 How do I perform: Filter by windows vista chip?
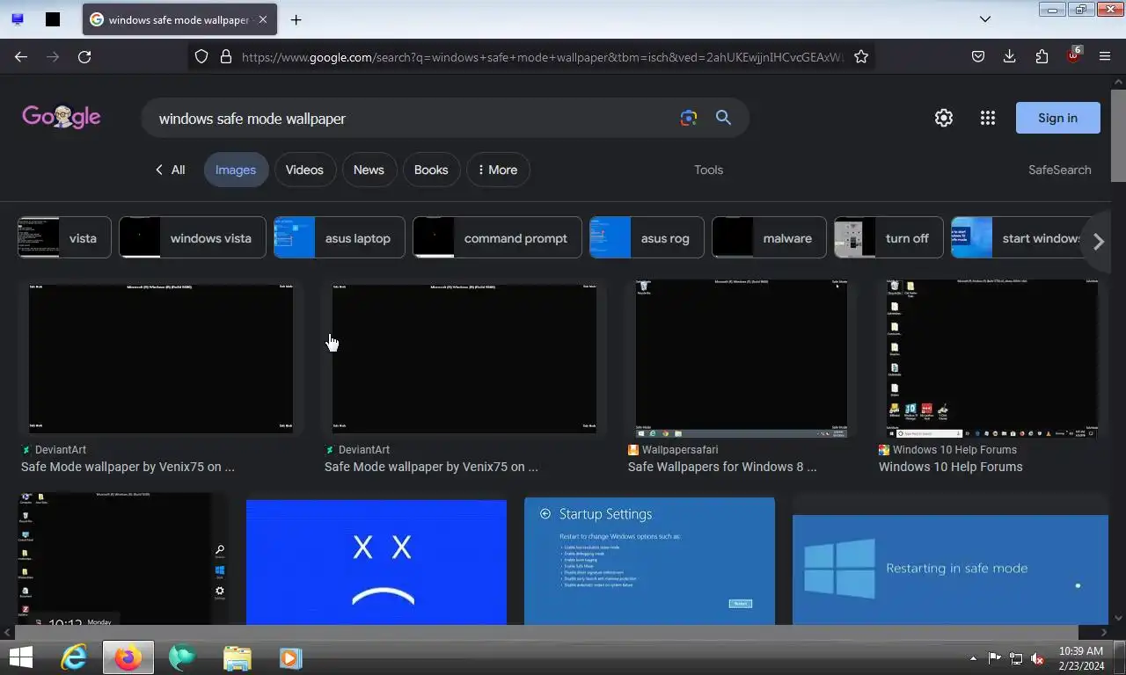click(x=192, y=238)
